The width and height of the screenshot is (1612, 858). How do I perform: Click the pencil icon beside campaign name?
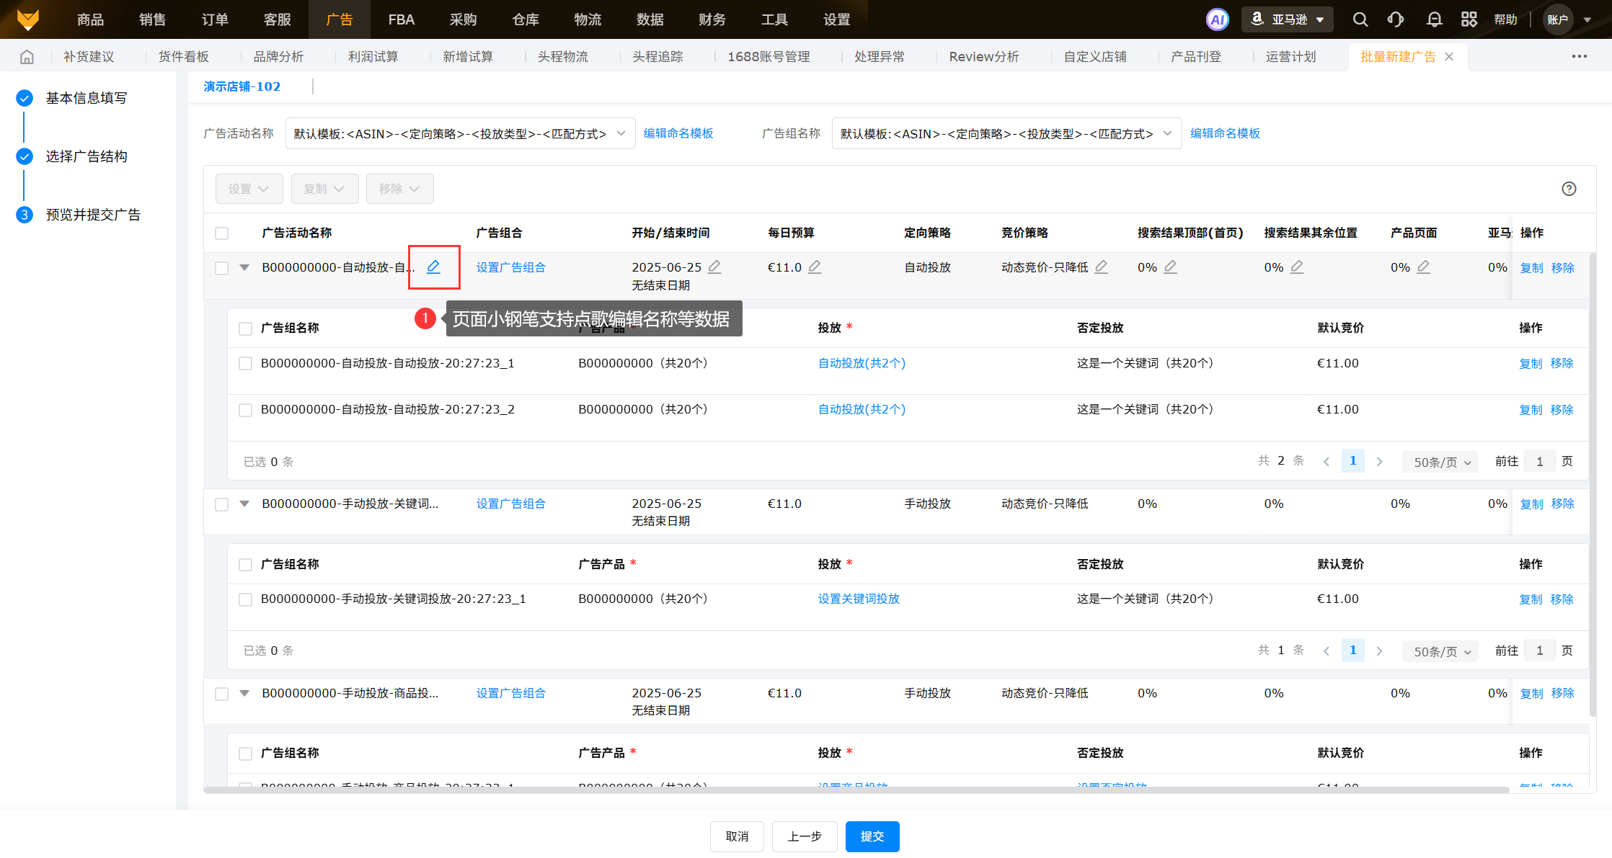tap(433, 267)
